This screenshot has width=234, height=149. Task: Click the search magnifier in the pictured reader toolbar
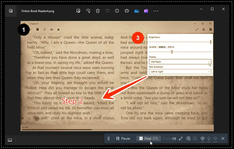point(44,30)
